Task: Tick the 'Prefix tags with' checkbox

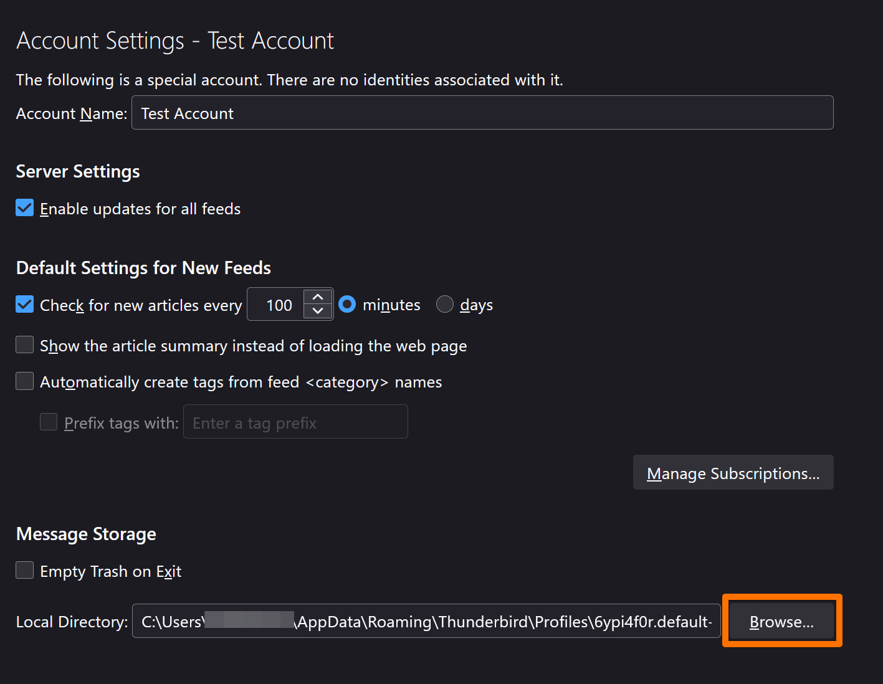Action: [49, 422]
